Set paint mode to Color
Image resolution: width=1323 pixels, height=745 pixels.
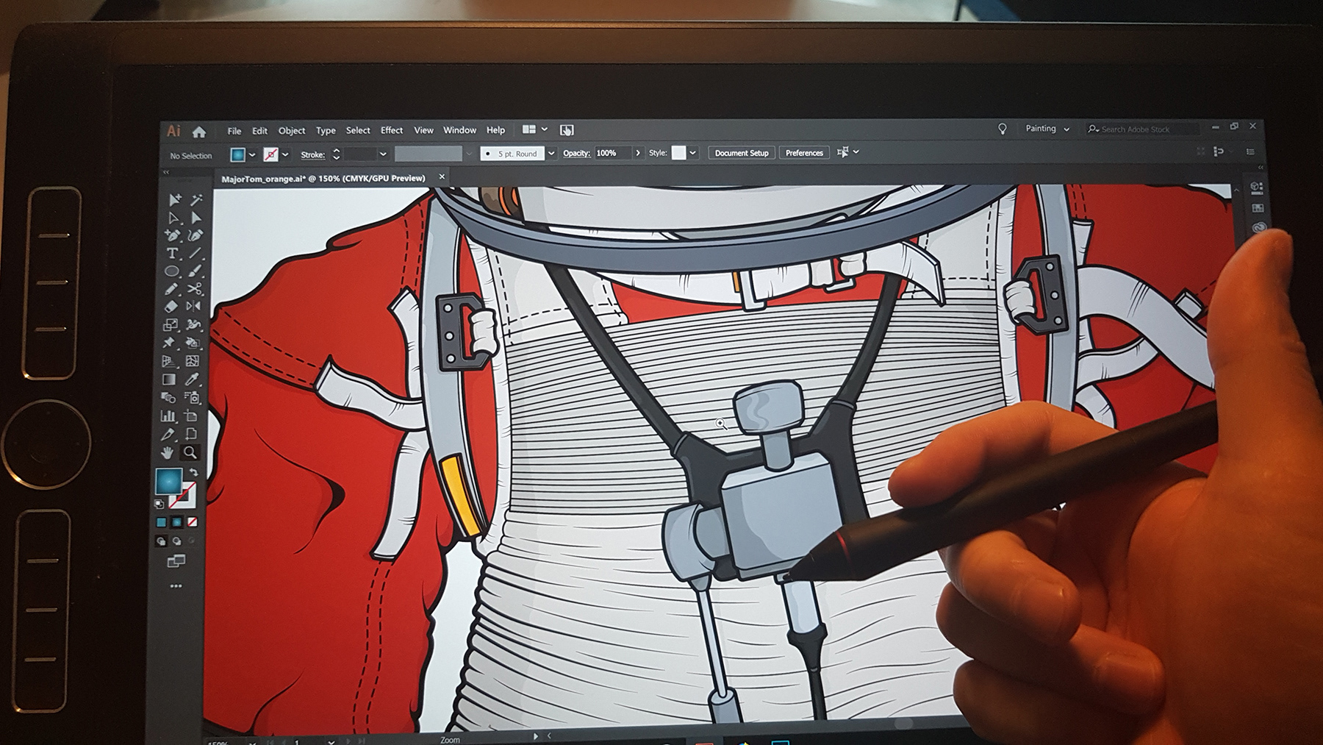pyautogui.click(x=161, y=522)
